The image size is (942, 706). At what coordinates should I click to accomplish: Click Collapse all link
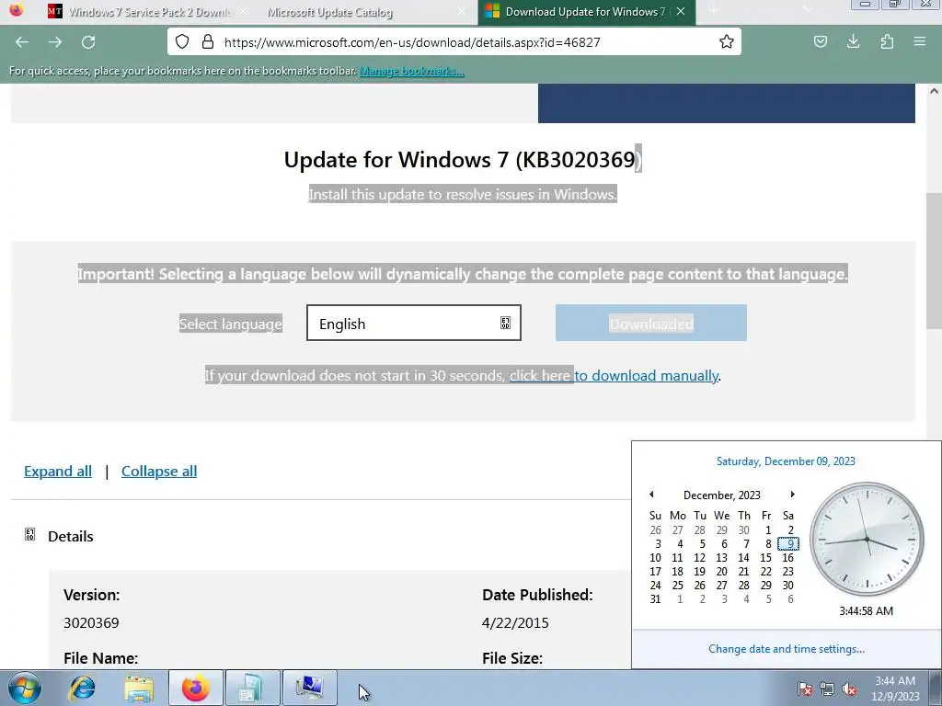pyautogui.click(x=159, y=472)
